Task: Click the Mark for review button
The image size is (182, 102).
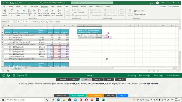Action: [95, 95]
